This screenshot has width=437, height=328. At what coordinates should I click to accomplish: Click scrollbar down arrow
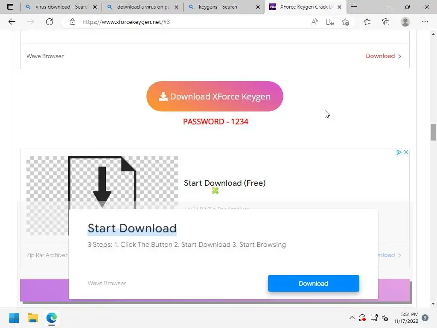point(433,304)
